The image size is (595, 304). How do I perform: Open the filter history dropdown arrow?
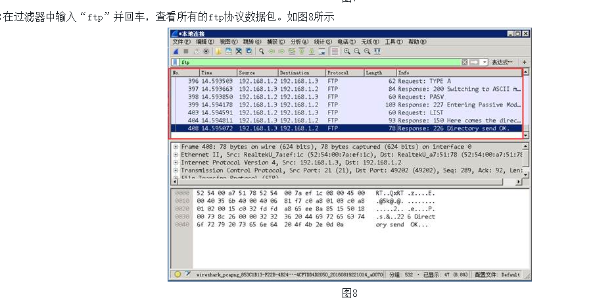[485, 62]
